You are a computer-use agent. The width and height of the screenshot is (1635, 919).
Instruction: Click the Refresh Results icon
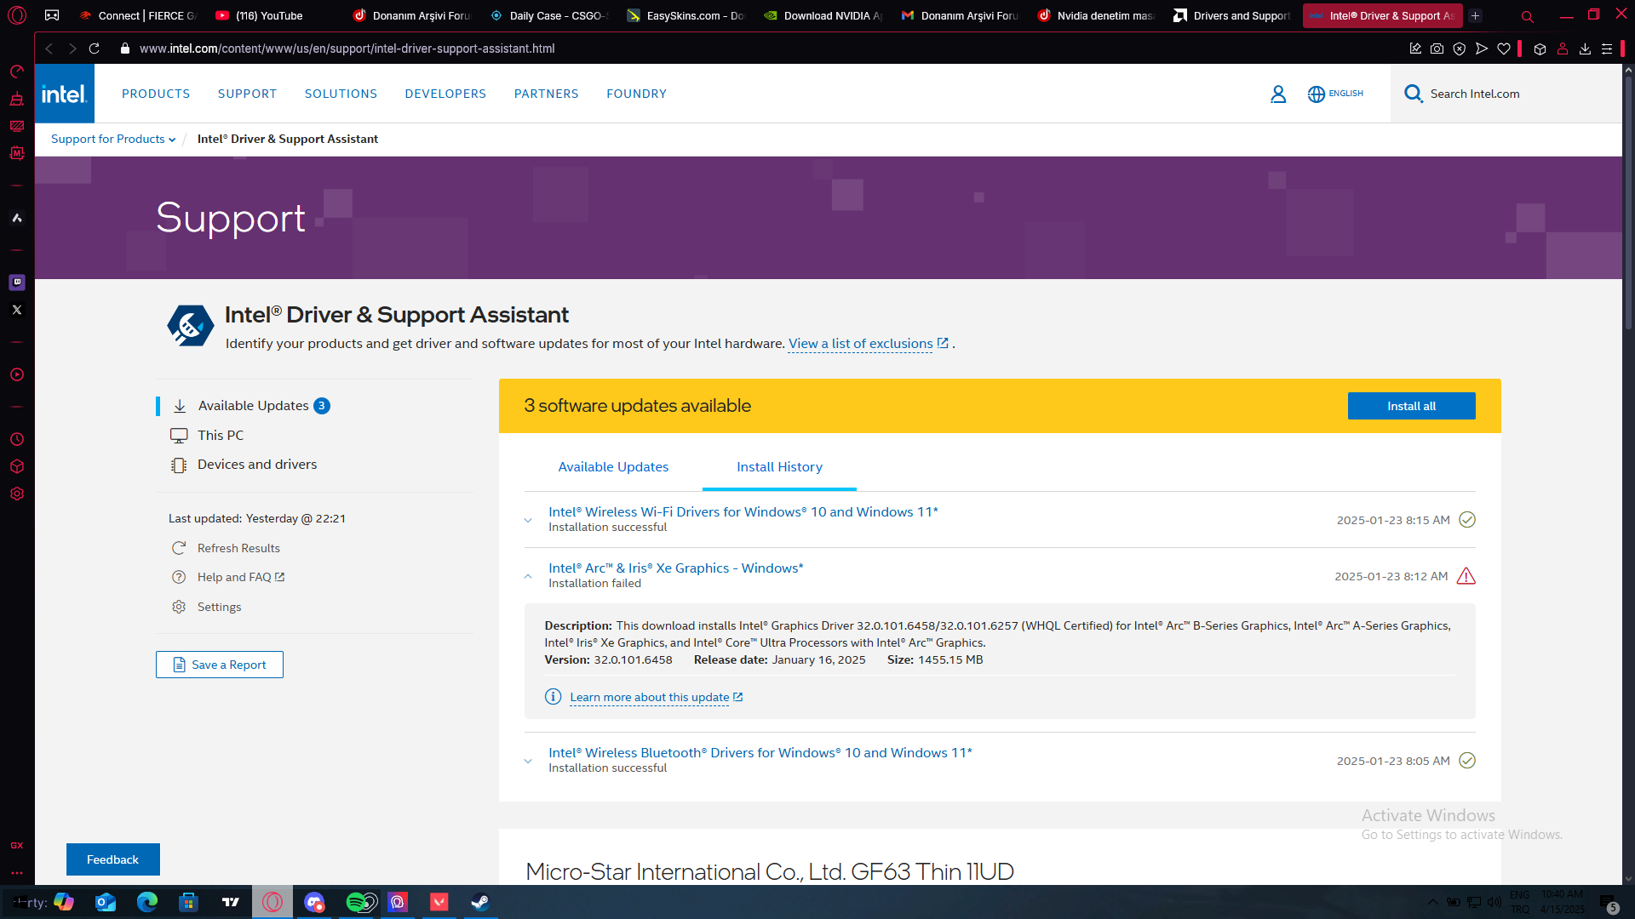(179, 548)
